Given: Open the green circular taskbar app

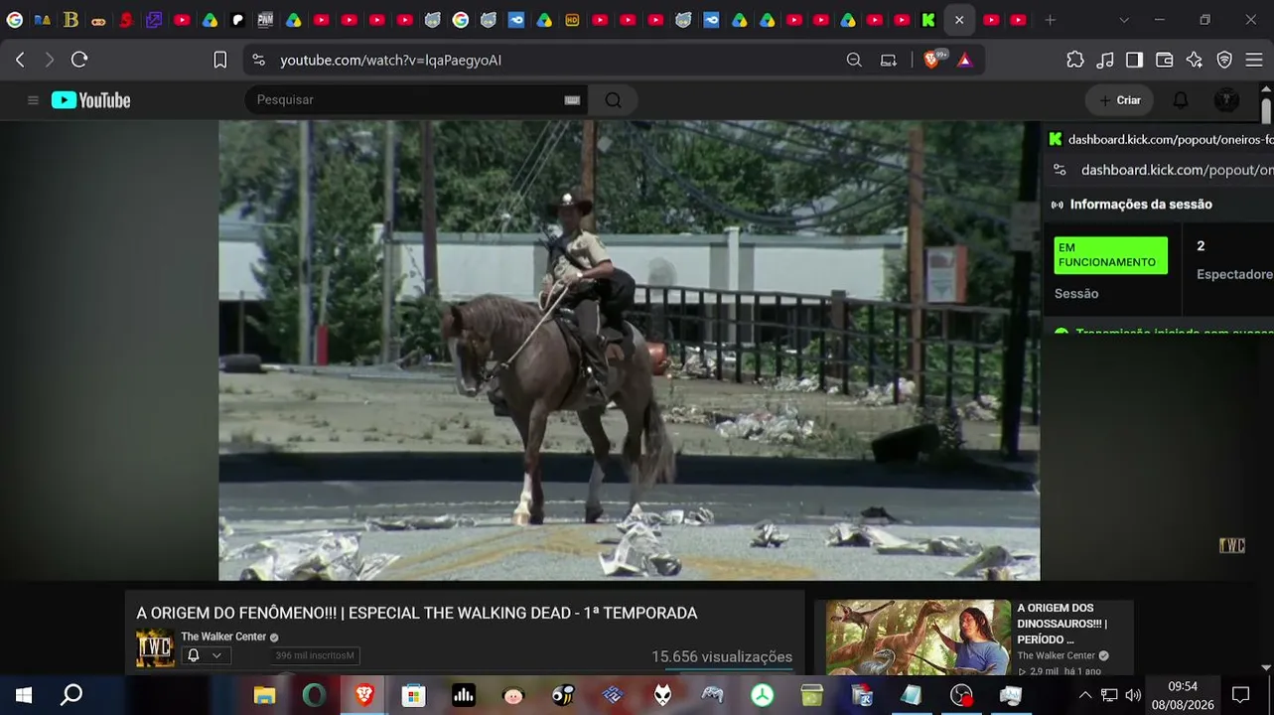Looking at the screenshot, I should point(763,695).
